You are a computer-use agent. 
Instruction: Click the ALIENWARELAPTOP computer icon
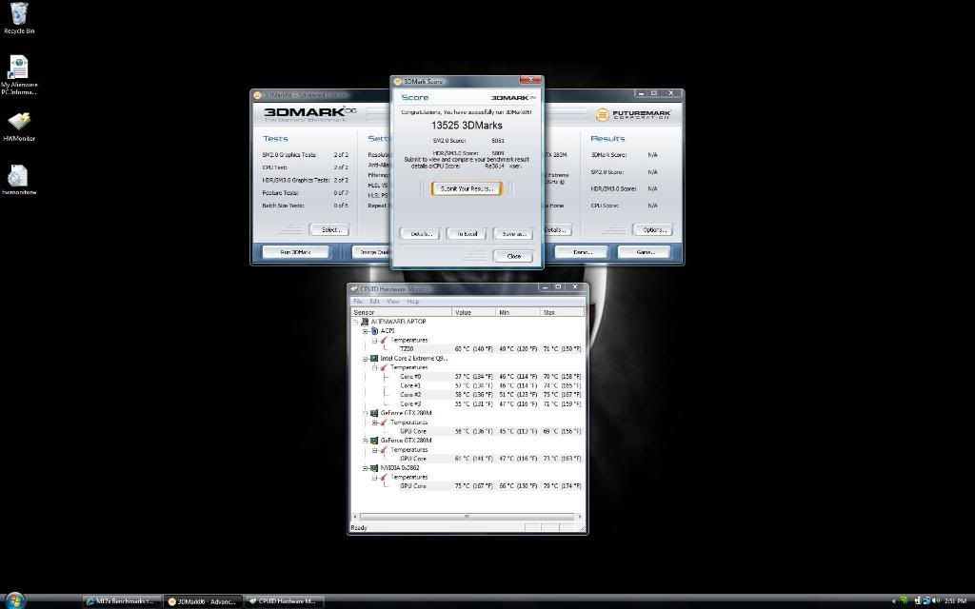click(x=365, y=322)
